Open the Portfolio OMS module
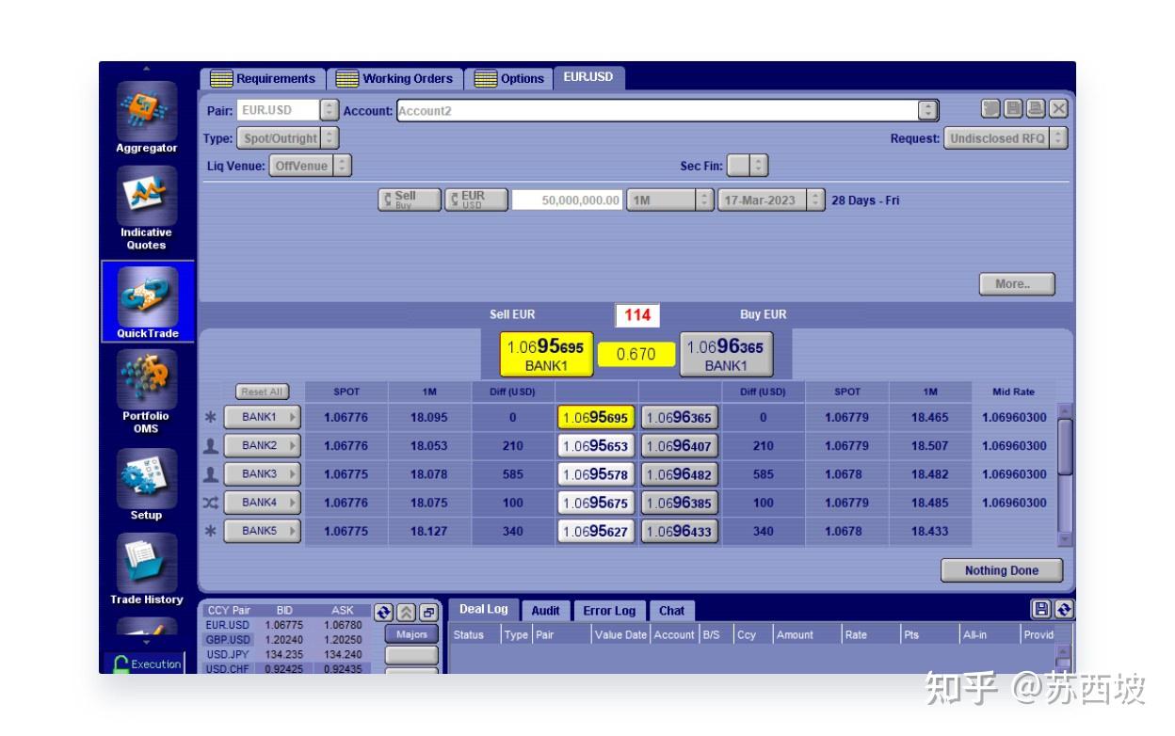1175x736 pixels. point(147,392)
